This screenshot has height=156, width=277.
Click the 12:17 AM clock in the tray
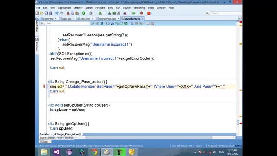click(x=232, y=150)
